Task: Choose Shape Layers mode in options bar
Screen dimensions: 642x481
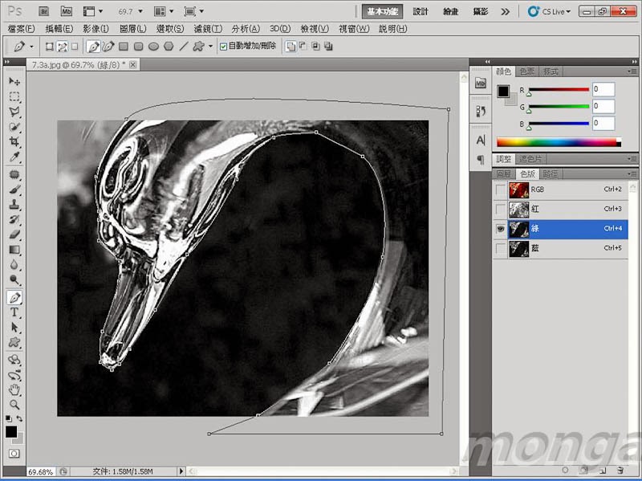Action: click(x=49, y=47)
